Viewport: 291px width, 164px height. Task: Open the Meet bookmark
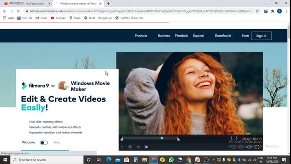pos(98,18)
